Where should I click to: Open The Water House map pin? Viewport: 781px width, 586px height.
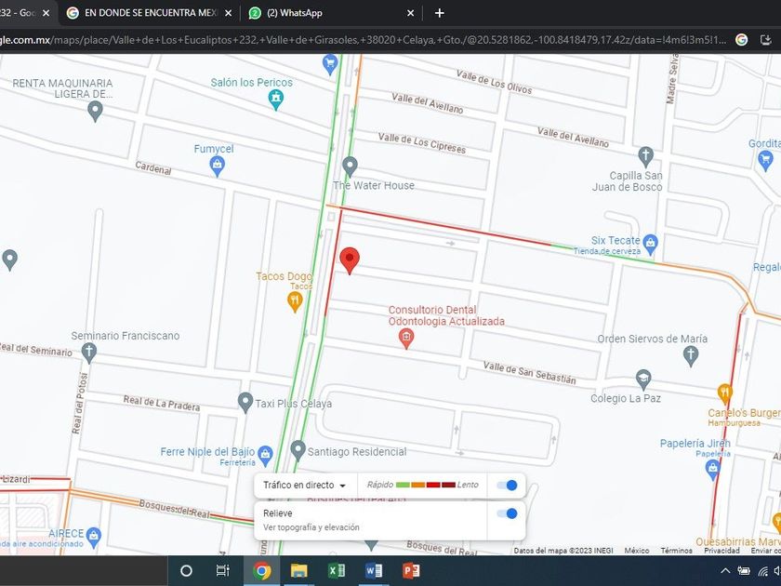(350, 166)
